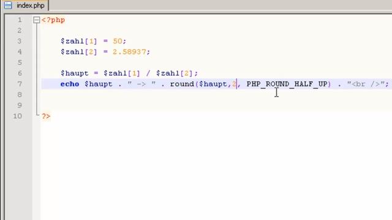This screenshot has height=220, width=392.
Task: Click the <?php opening tag
Action: click(x=53, y=20)
